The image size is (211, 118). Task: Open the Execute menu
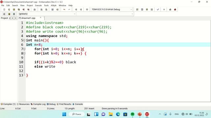[x=38, y=6]
